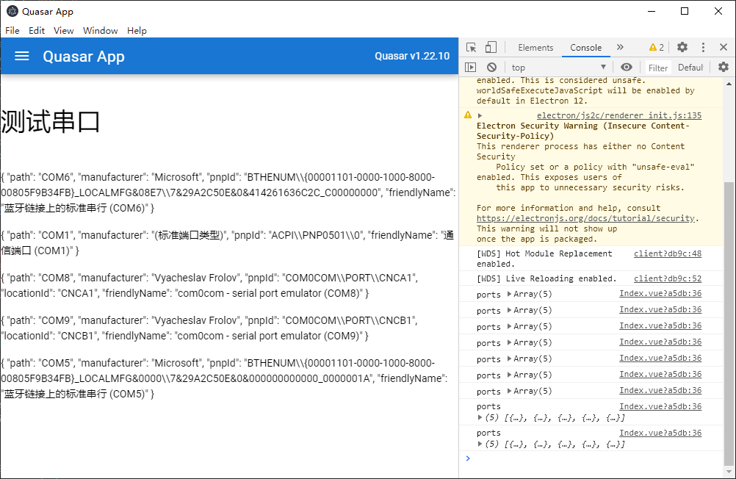The width and height of the screenshot is (736, 479).
Task: Click '[WDS] Live Reloading enabled.' message
Action: tap(546, 278)
